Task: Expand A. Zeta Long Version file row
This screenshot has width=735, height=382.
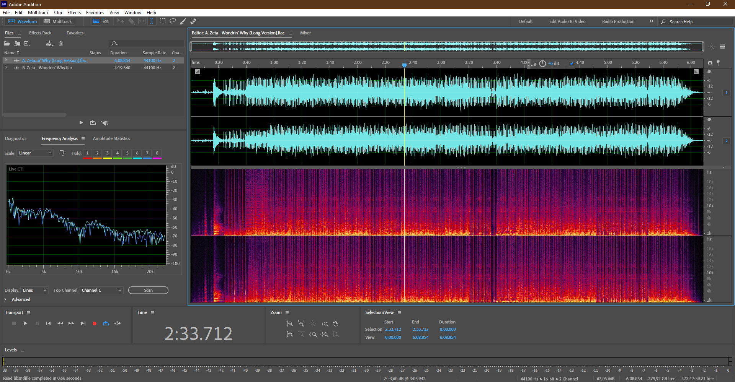Action: point(6,60)
